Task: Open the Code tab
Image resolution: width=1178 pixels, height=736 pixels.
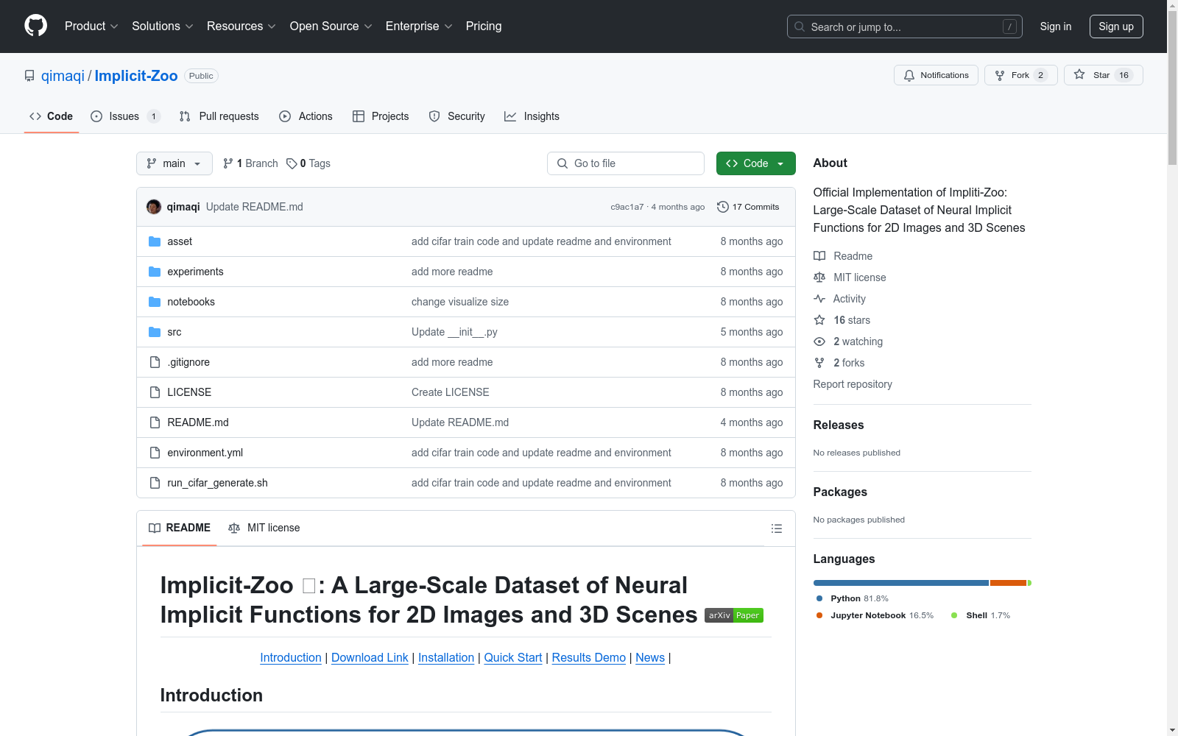Action: [52, 116]
